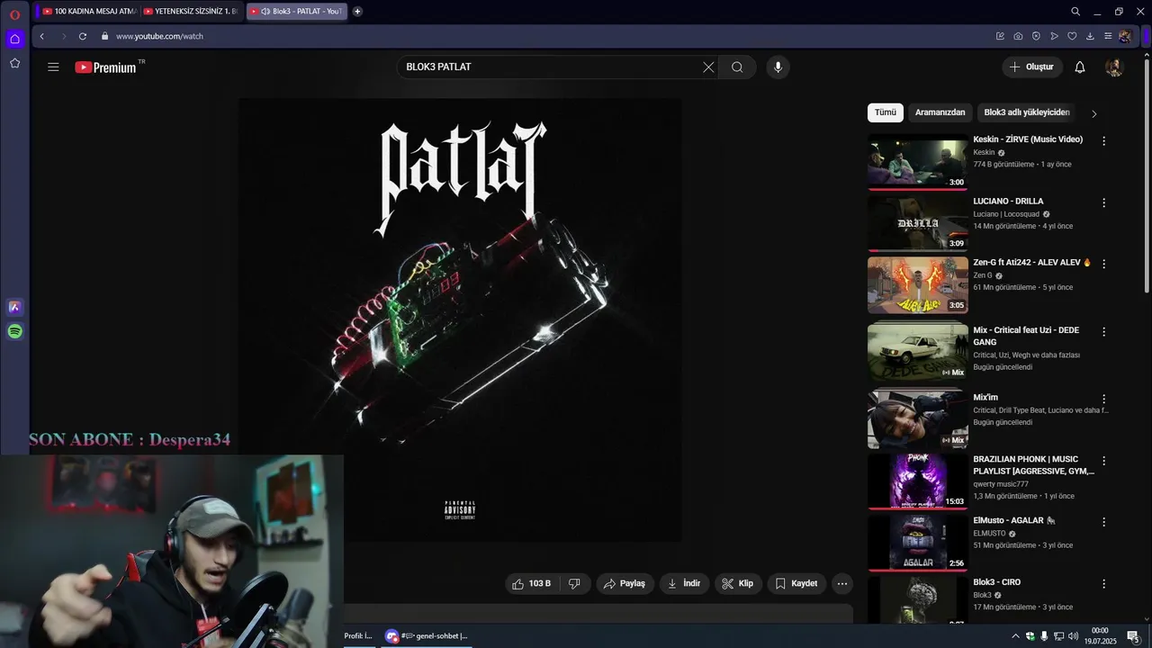Viewport: 1152px width, 648px height.
Task: Open the Opera main menu logo
Action: [14, 14]
